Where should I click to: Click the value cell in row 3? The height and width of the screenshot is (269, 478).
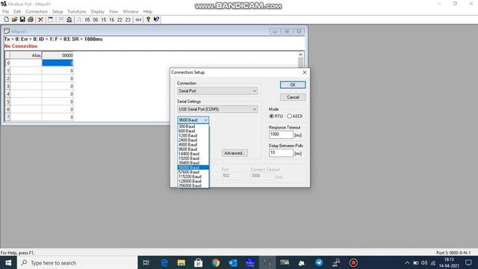pos(58,87)
